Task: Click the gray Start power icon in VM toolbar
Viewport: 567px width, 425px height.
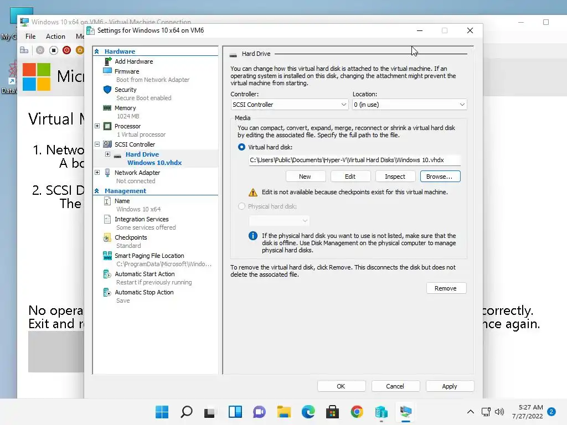Action: coord(40,50)
